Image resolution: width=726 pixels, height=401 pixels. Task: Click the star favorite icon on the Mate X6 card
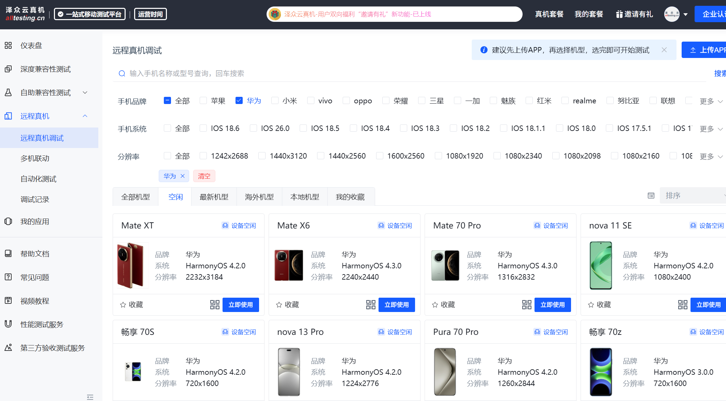tap(279, 305)
